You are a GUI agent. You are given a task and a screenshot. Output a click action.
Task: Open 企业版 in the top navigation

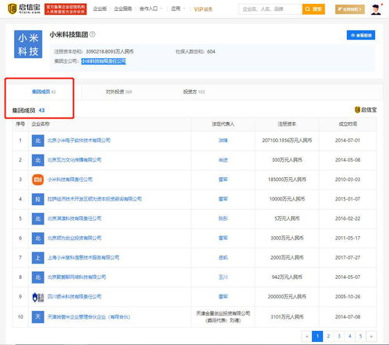pyautogui.click(x=100, y=9)
